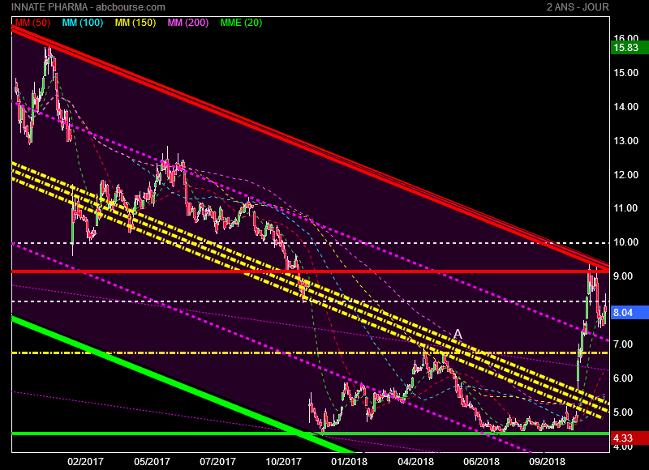Select the red MM (50) legend label
This screenshot has height=470, width=649.
(x=32, y=23)
